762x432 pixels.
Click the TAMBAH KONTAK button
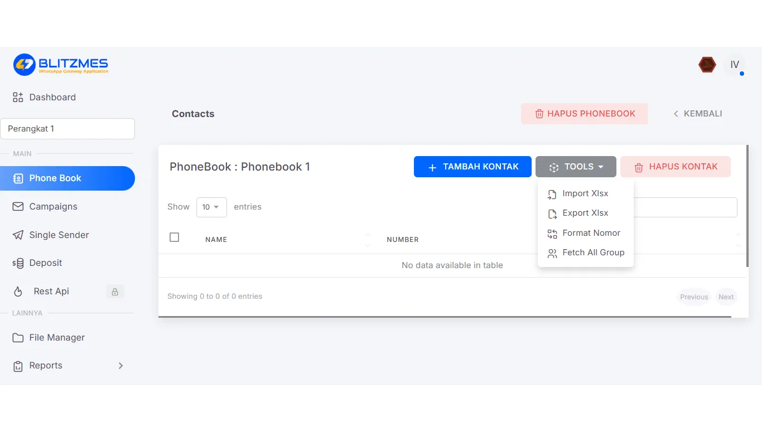[x=472, y=167]
